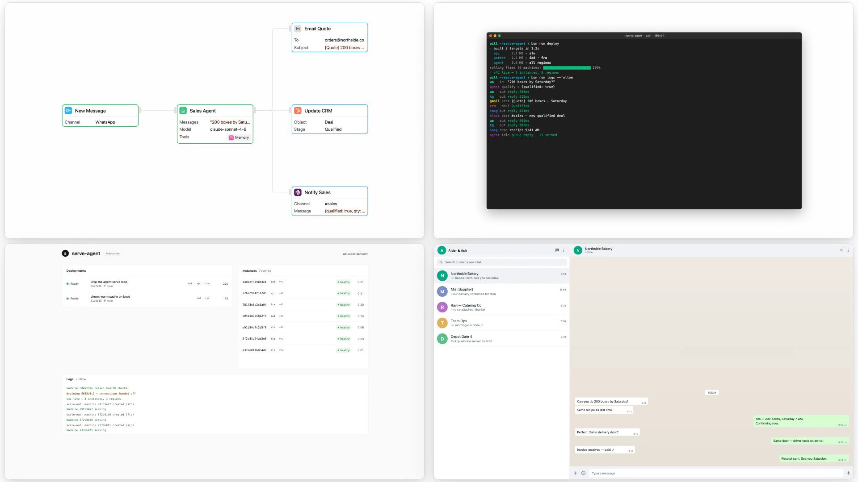Select instance 5f2c81d94ab3e6 row
The width and height of the screenshot is (858, 482).
[x=303, y=339]
